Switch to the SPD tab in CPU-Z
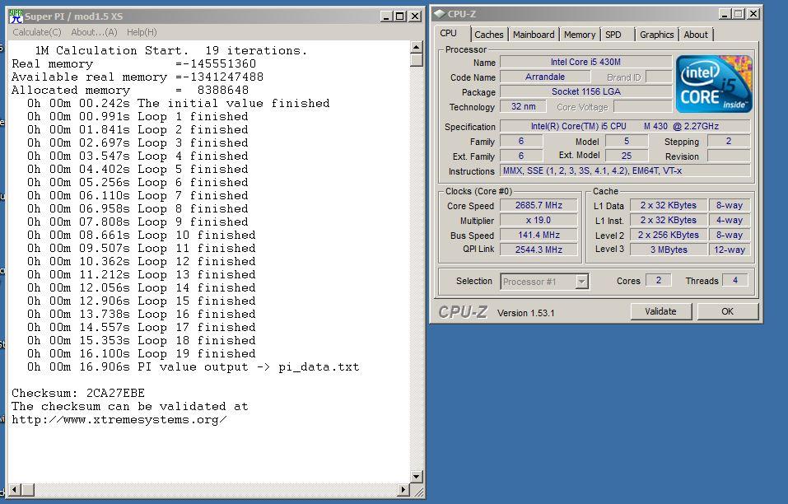The height and width of the screenshot is (504, 788). (613, 35)
